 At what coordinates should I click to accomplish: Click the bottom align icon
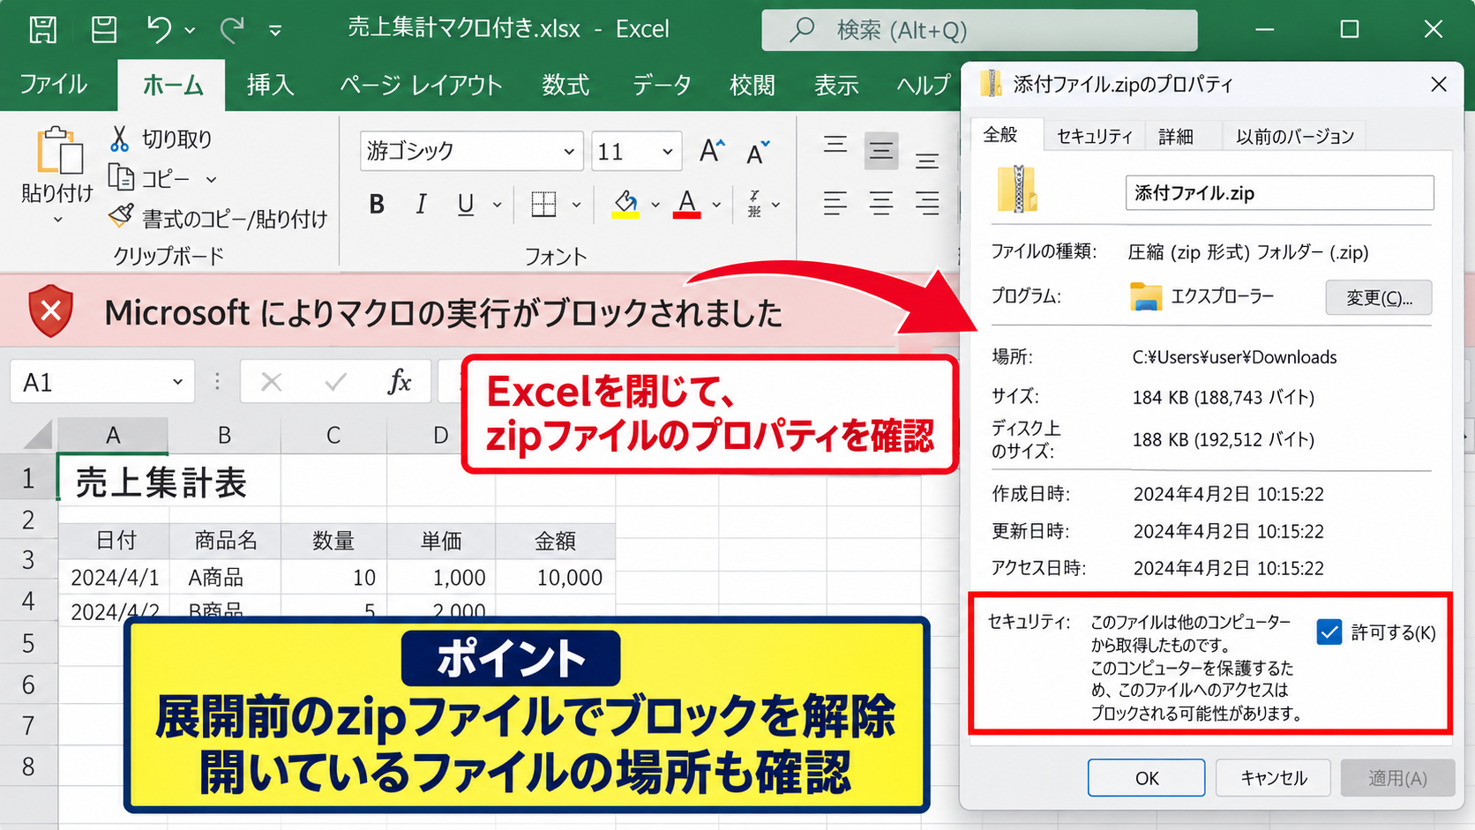pyautogui.click(x=926, y=161)
